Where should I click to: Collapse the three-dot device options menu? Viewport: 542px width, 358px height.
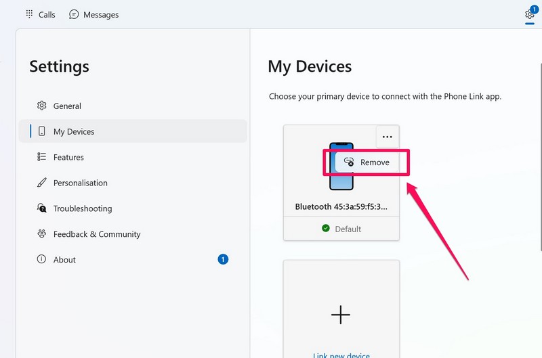[387, 137]
